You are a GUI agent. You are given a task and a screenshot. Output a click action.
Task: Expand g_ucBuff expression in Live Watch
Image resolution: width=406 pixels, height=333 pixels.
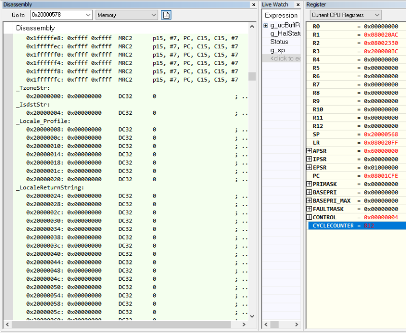pyautogui.click(x=265, y=25)
